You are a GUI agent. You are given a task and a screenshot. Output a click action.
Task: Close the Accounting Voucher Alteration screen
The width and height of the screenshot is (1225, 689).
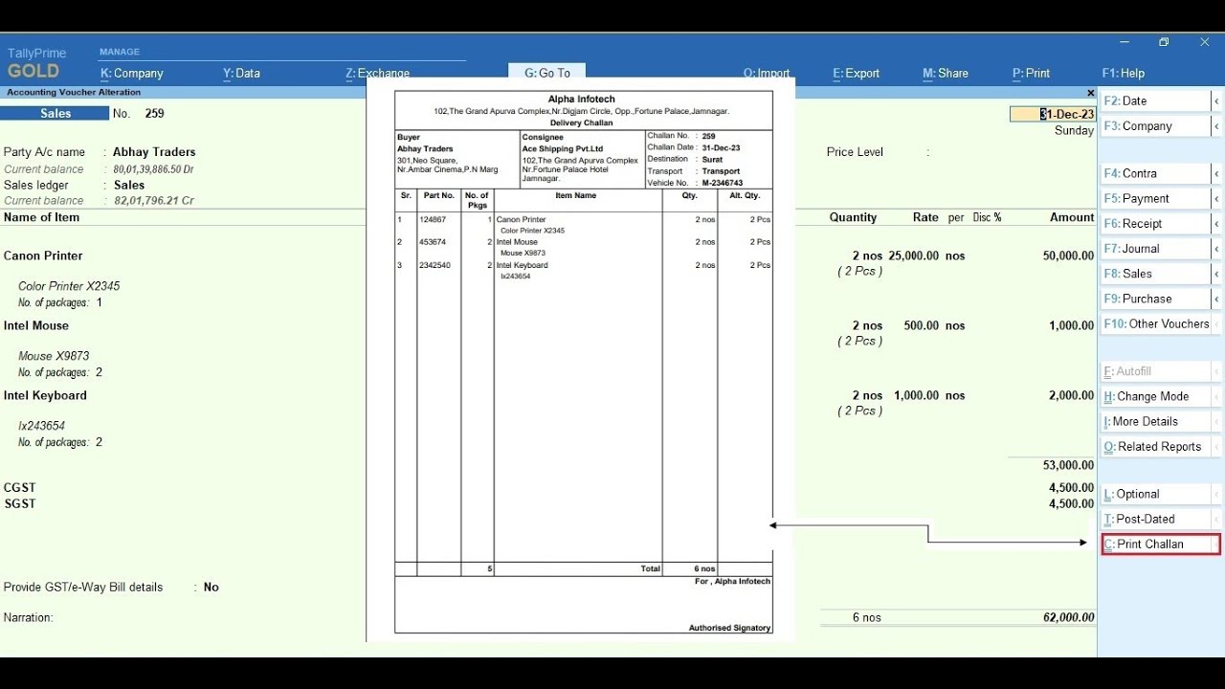1090,93
